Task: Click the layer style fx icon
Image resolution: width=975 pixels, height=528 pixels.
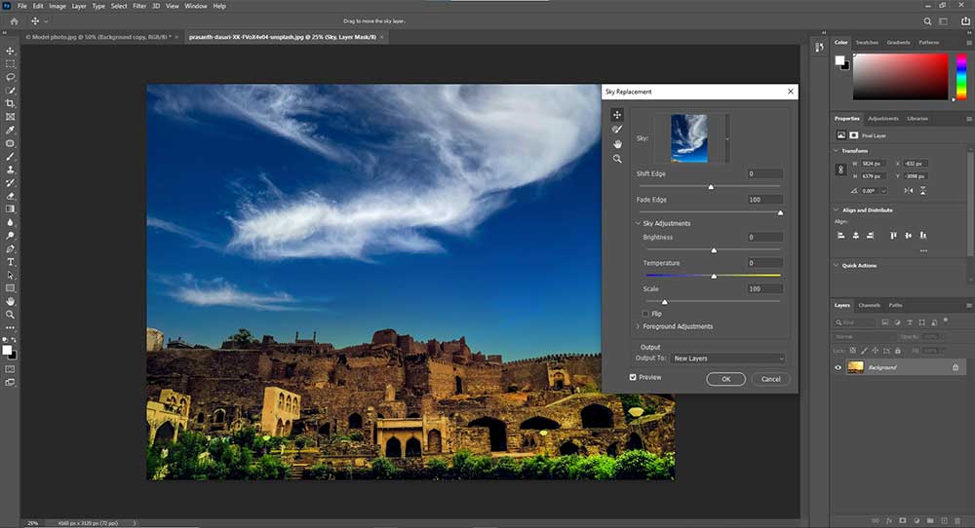Action: (x=889, y=520)
